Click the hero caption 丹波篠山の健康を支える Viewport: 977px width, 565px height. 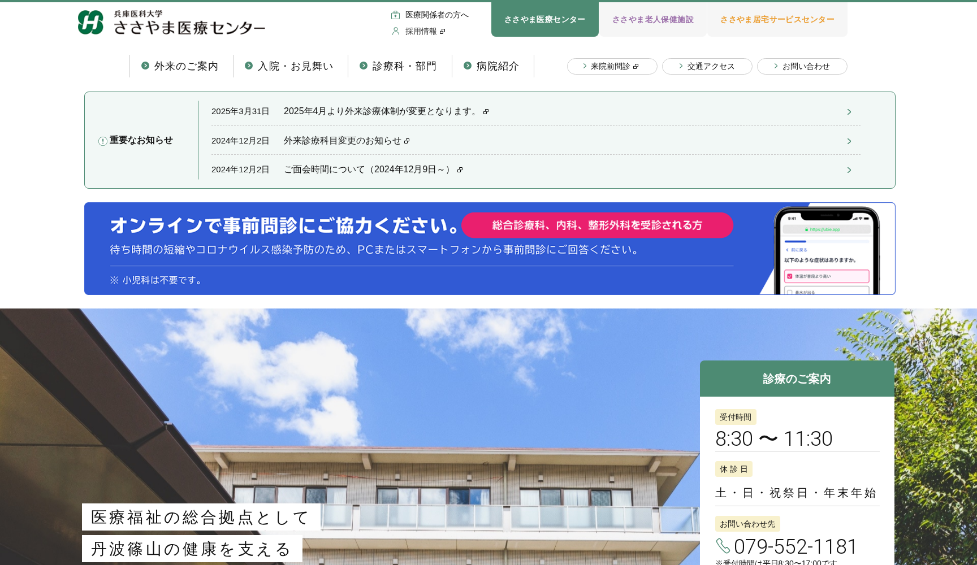coord(192,549)
